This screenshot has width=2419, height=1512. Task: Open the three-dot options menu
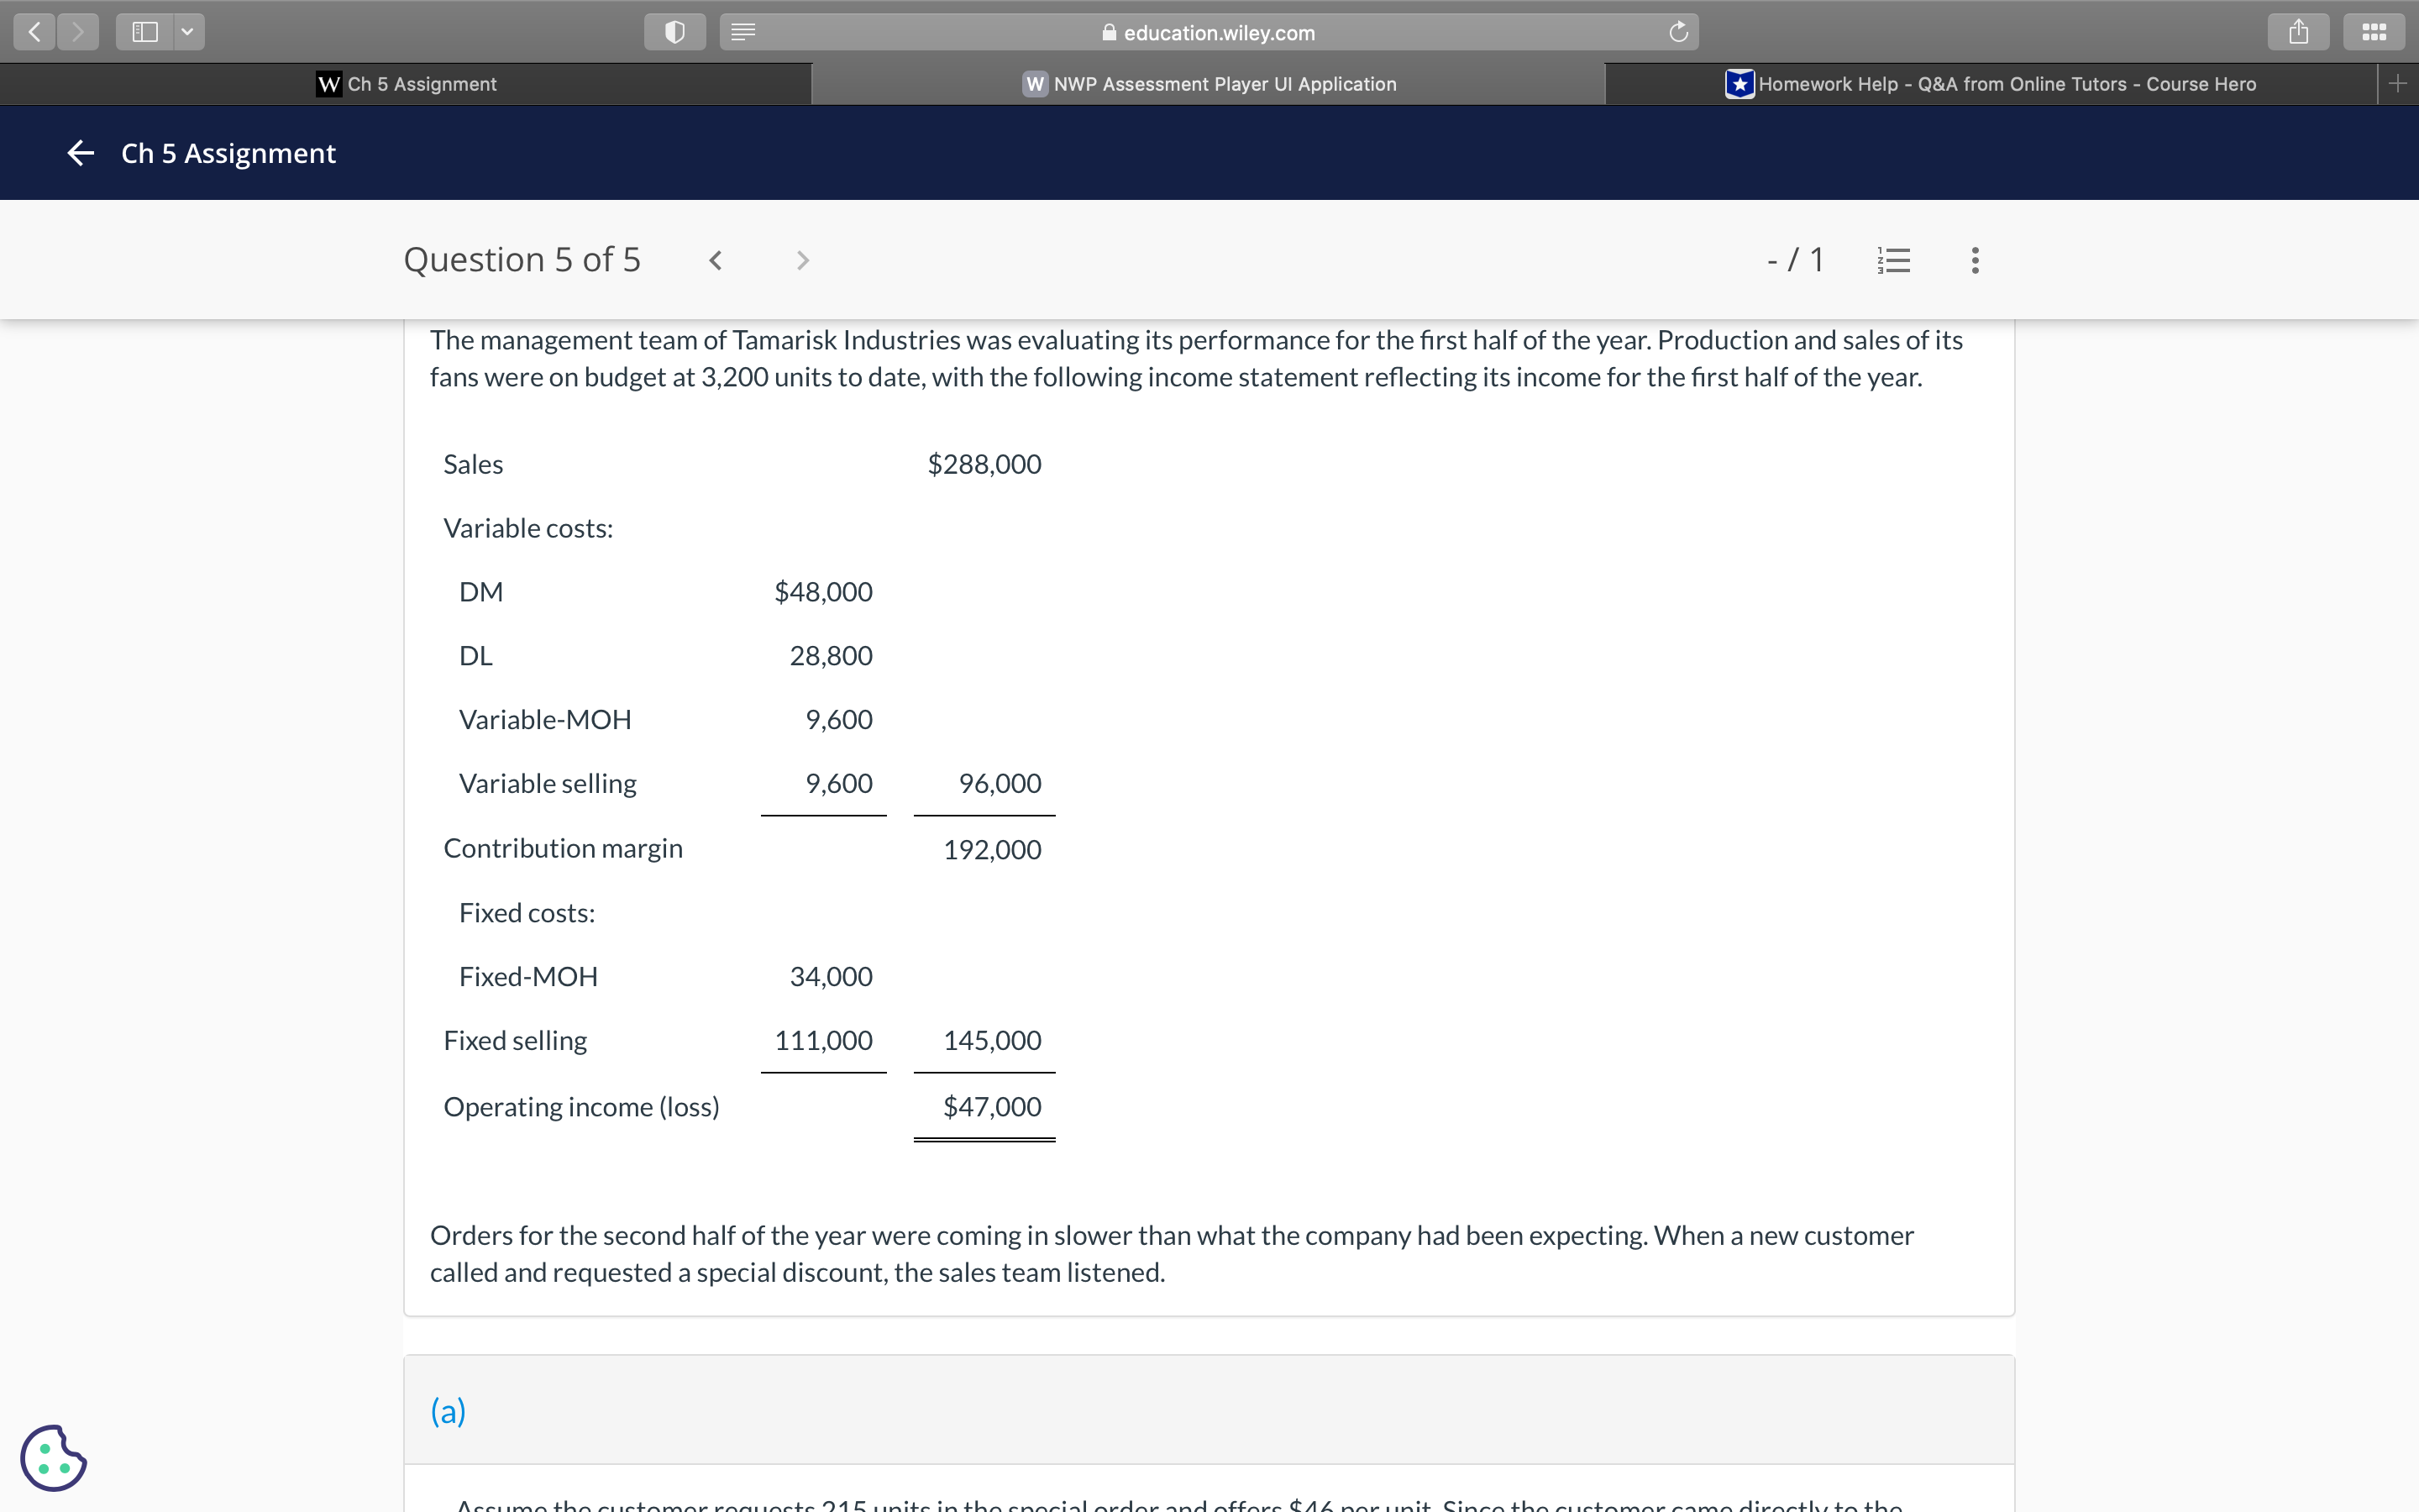point(1974,260)
